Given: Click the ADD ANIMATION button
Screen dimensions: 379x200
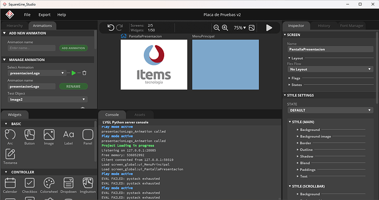Looking at the screenshot, I should click(x=74, y=48).
